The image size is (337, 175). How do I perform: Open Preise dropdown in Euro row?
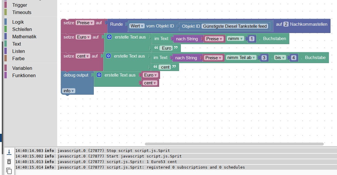click(214, 39)
